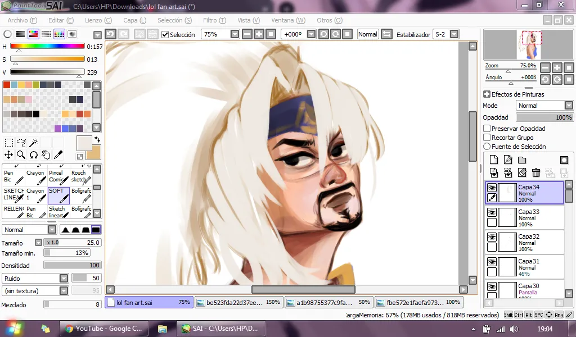576x337 pixels.
Task: Switch to fbe572e1faefa973 document tab
Action: click(418, 302)
